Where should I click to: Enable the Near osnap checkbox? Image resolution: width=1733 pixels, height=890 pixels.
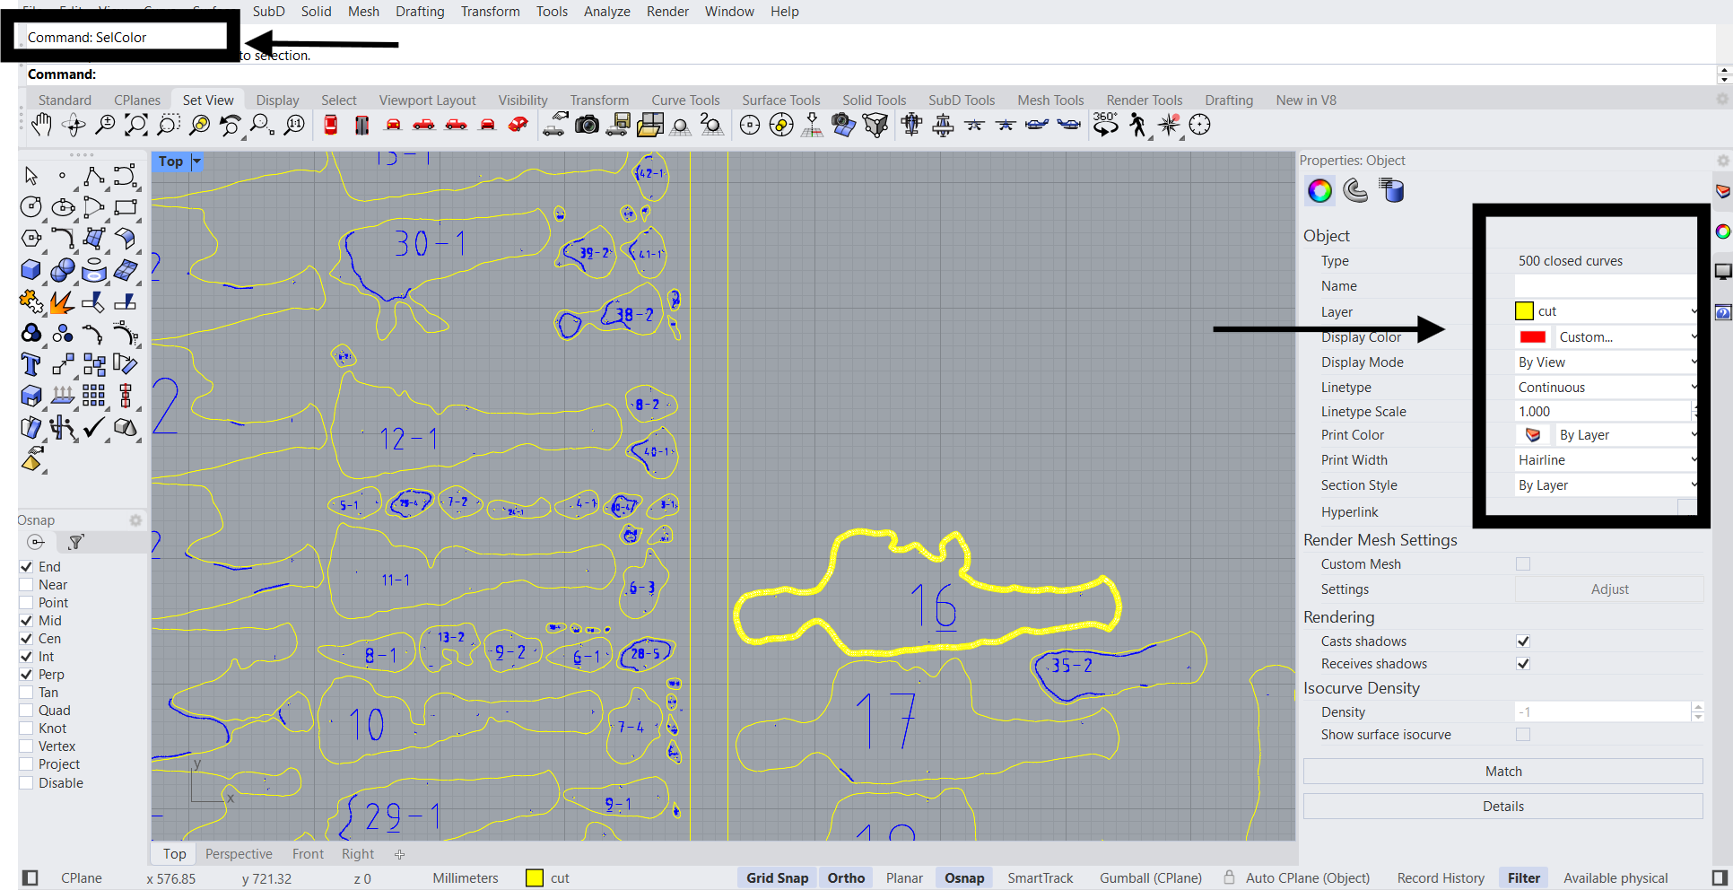[27, 585]
